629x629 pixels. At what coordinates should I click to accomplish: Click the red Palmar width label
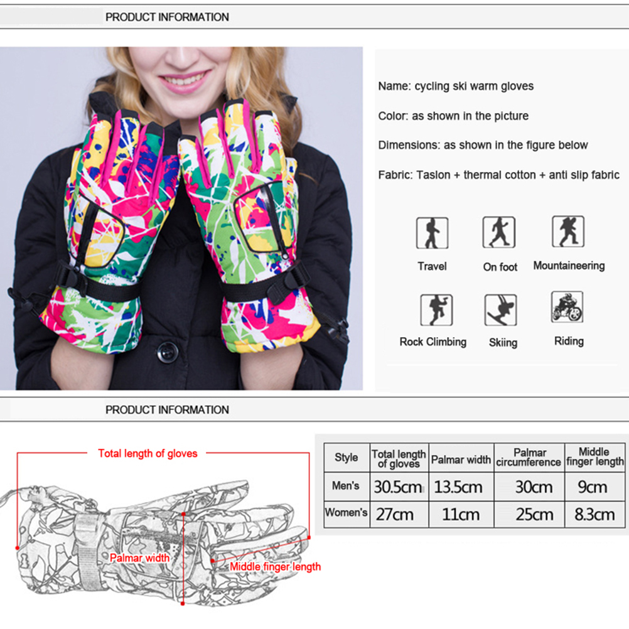coord(139,558)
